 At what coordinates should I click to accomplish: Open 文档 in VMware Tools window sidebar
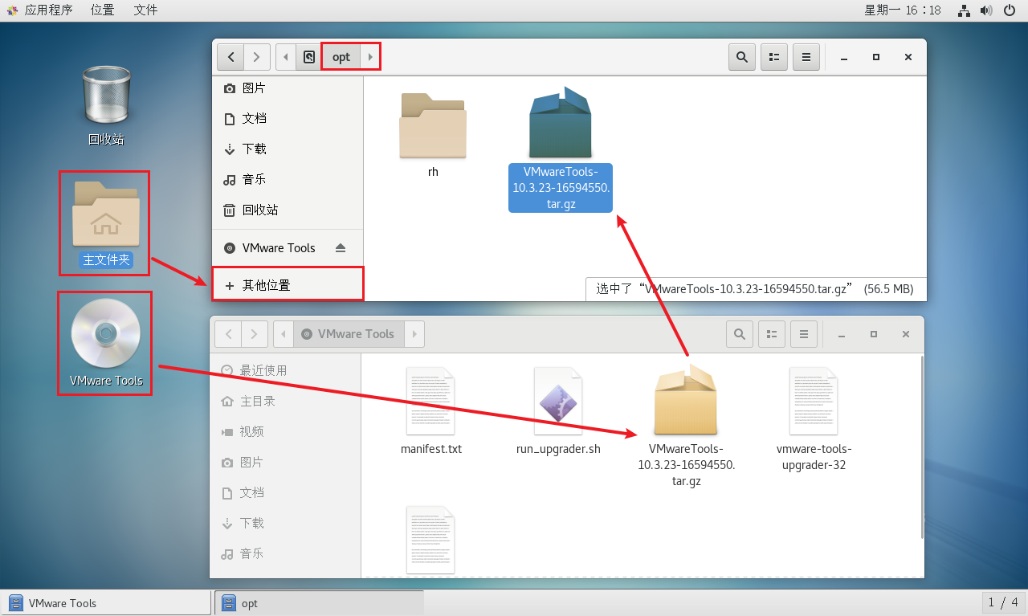285,493
